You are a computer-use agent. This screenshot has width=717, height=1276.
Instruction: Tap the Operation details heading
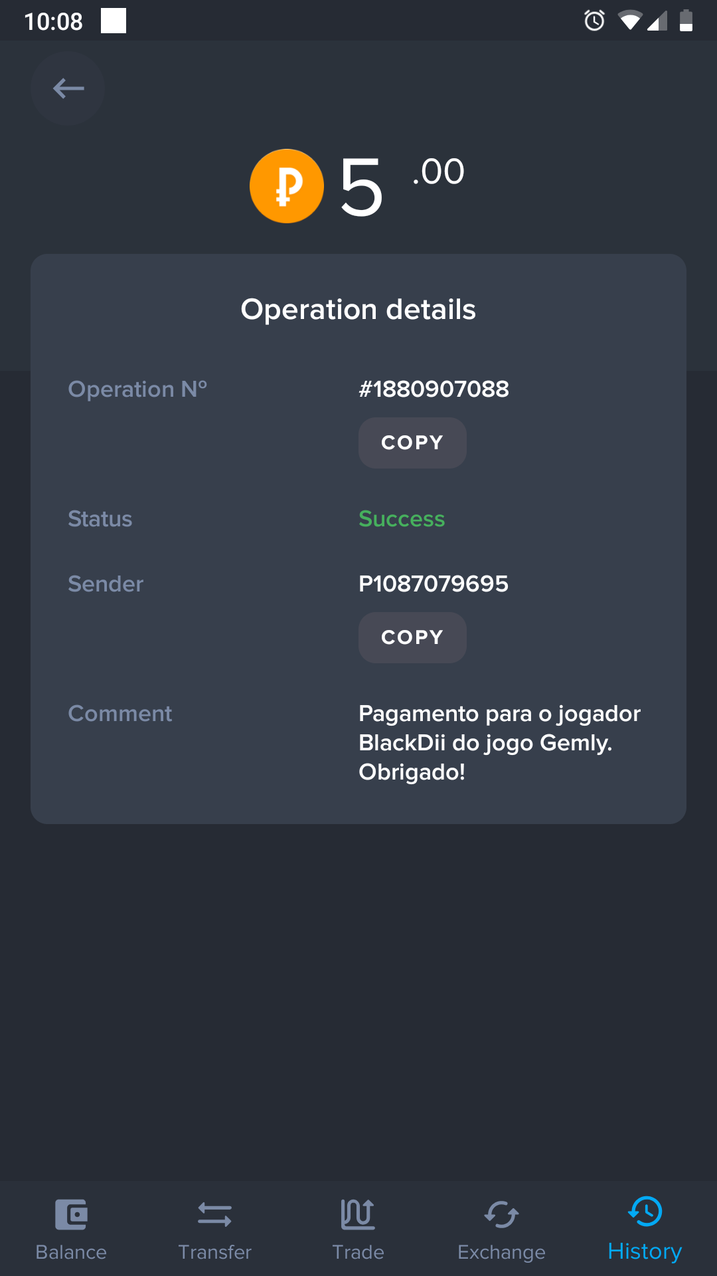pyautogui.click(x=358, y=310)
